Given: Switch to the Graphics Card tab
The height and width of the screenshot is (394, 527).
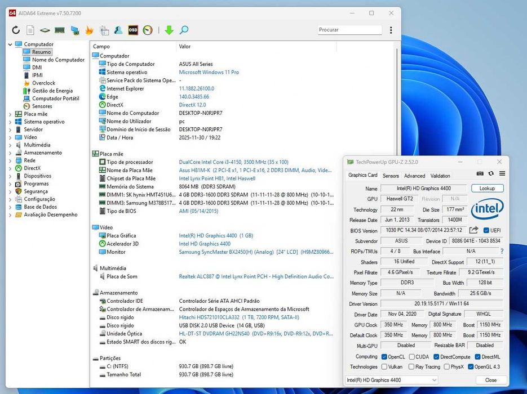Looking at the screenshot, I should click(x=362, y=175).
